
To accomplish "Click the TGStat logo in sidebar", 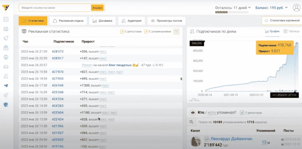I will coord(6,8).
